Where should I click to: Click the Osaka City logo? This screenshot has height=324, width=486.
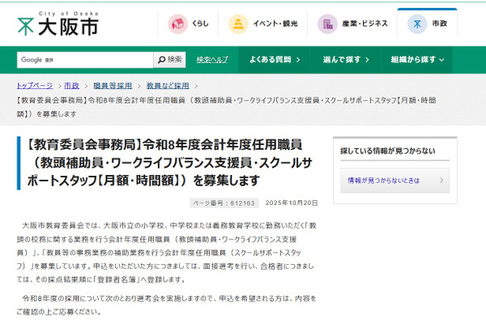click(58, 23)
